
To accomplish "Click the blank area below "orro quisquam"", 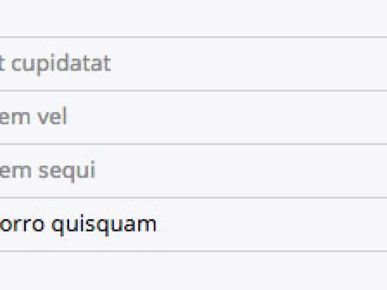I will coord(193,271).
